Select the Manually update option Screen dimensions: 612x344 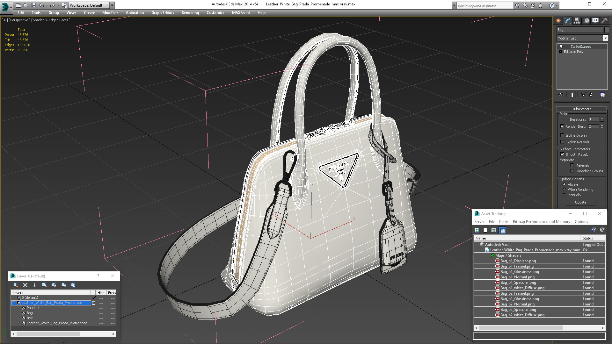coord(564,195)
